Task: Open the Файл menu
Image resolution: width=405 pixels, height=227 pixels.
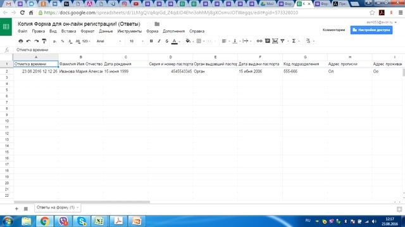Action: [23, 31]
